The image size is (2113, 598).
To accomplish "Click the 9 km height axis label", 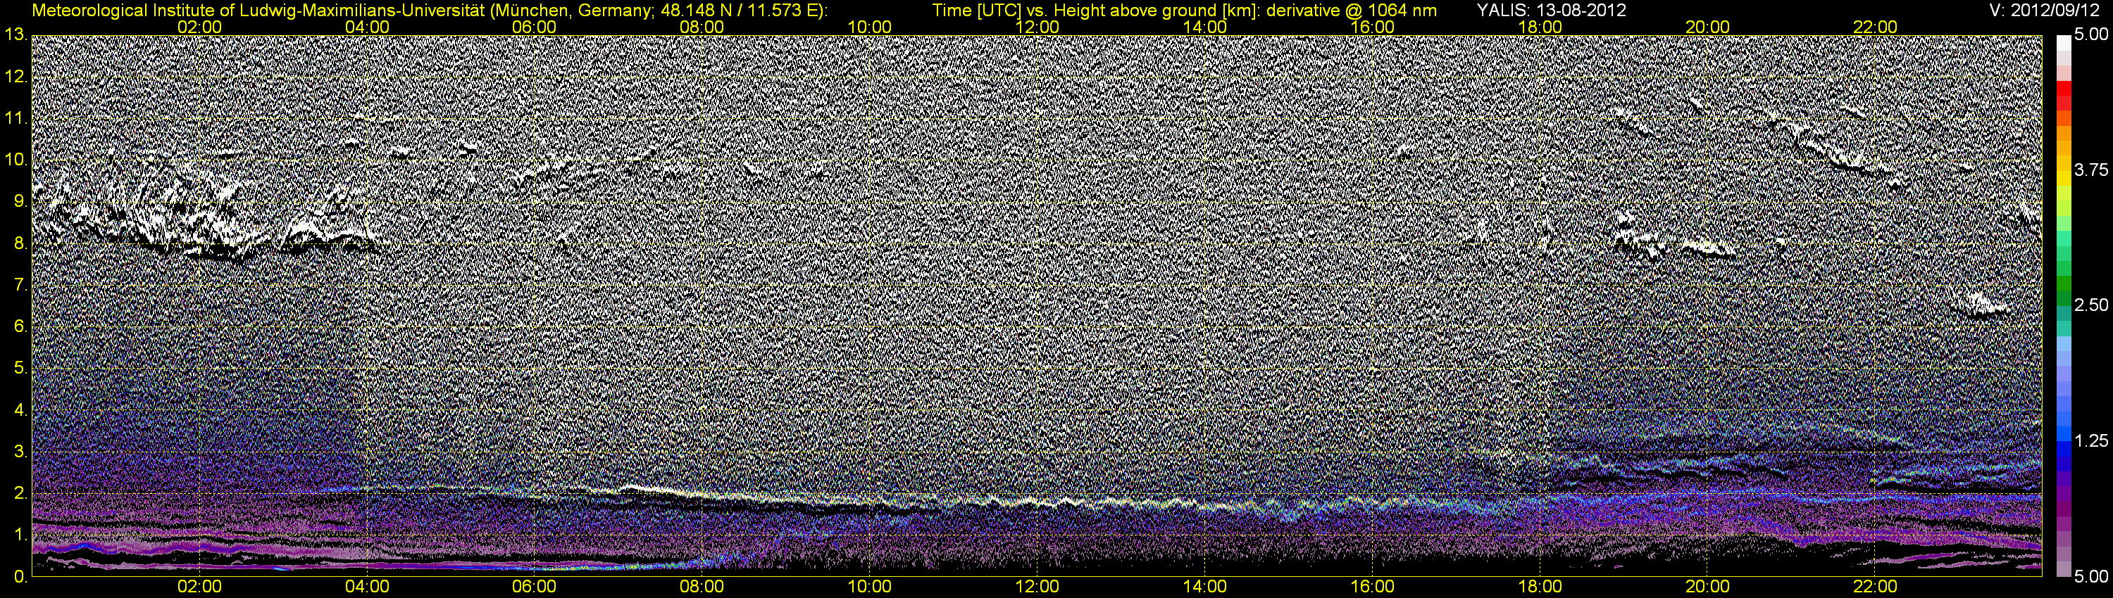I will point(20,201).
